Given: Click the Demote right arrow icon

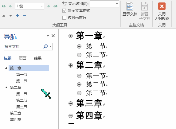Looking at the screenshot, I should coord(49,6).
